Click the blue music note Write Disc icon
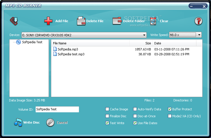The width and height of the screenshot is (211, 138). point(18,122)
